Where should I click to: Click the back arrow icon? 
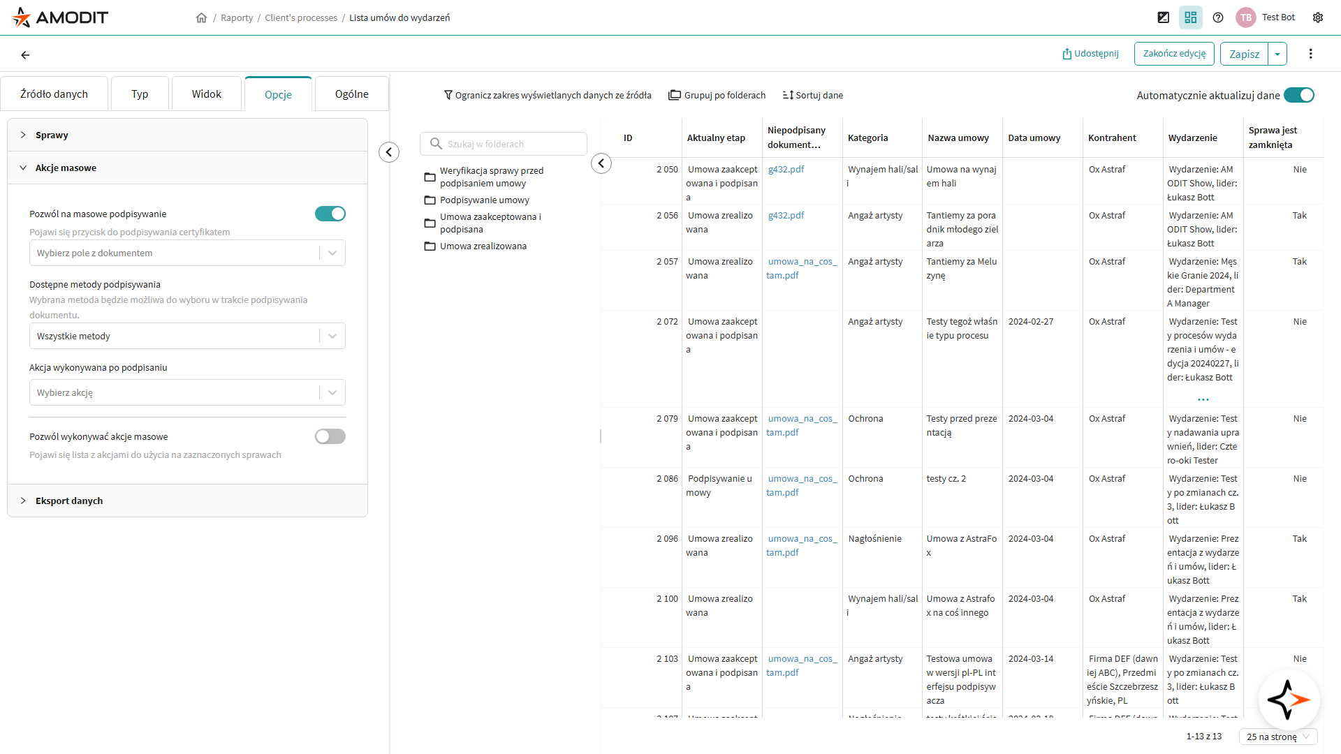coord(25,54)
